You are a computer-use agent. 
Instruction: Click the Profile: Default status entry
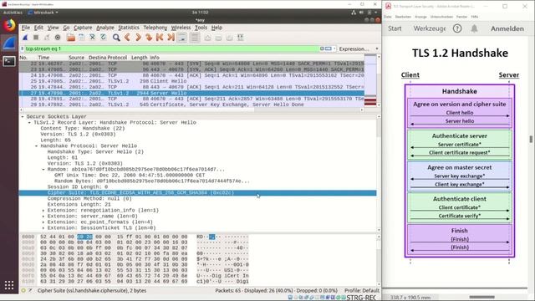pyautogui.click(x=362, y=290)
